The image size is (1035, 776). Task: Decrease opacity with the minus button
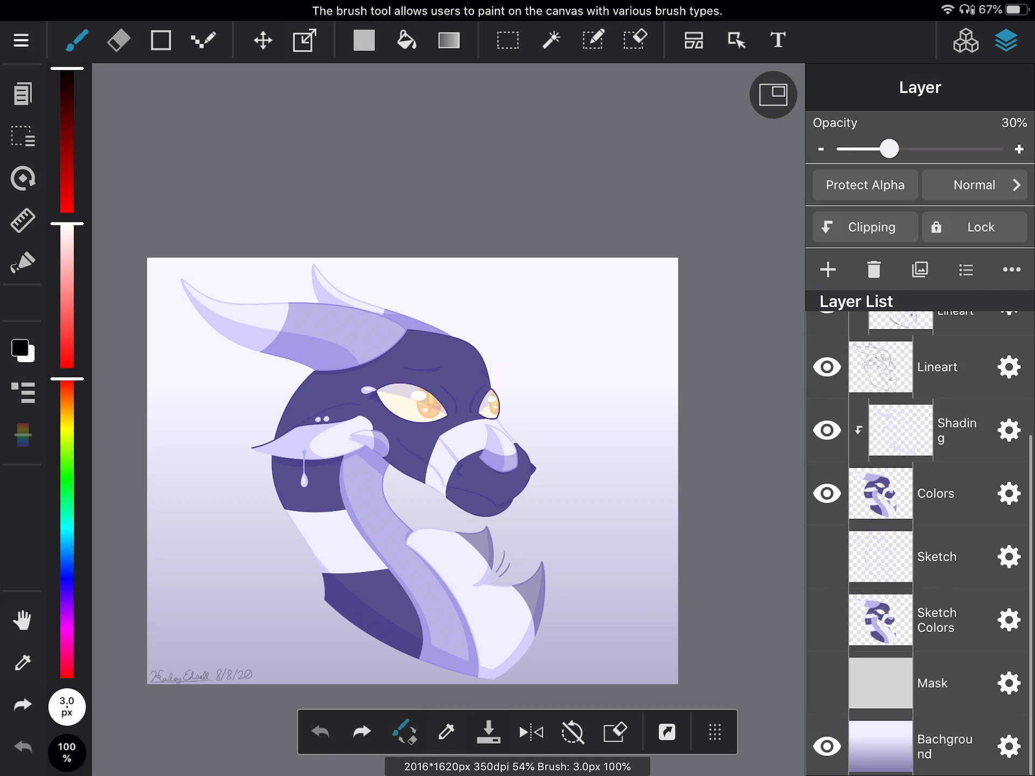(821, 149)
